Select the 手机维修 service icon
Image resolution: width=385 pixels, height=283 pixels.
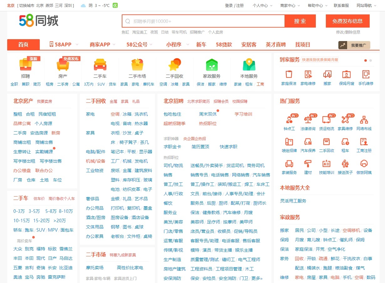(366, 74)
